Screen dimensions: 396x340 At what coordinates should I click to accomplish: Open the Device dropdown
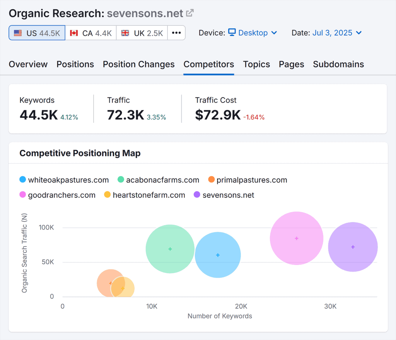tap(253, 33)
